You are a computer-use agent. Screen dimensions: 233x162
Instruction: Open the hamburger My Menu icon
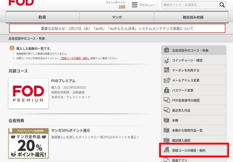tap(135, 5)
